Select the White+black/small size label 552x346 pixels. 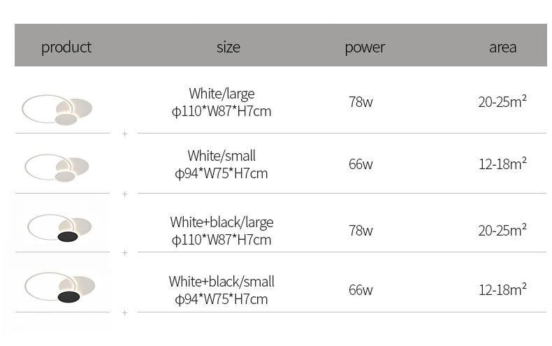tap(221, 290)
